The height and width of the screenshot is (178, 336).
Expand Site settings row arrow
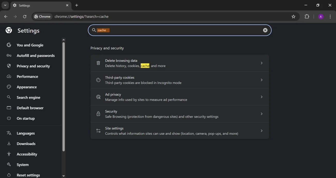(262, 131)
